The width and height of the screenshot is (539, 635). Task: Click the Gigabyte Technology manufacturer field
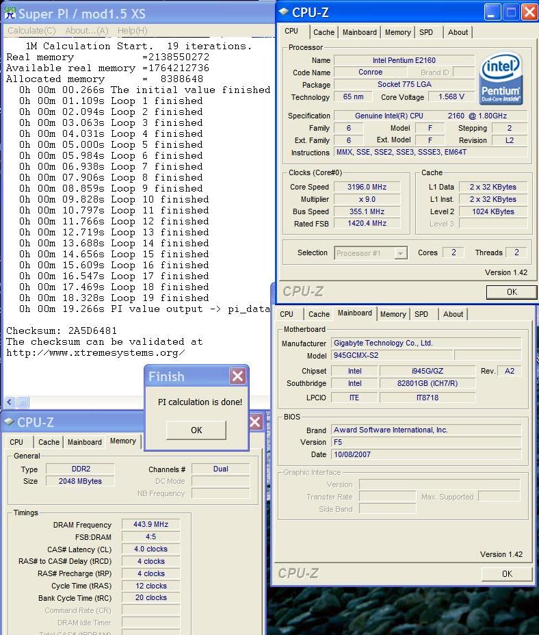coord(426,343)
